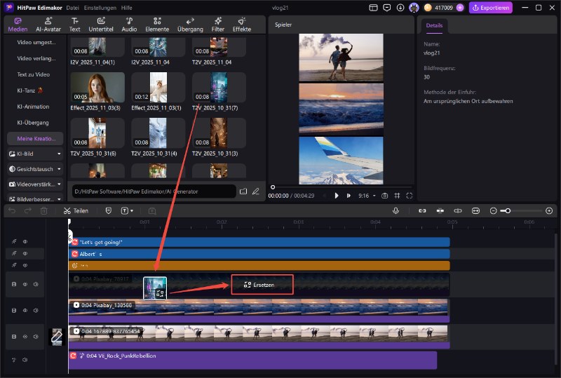Click the Ersetzen replace button
The width and height of the screenshot is (561, 378).
(x=262, y=285)
